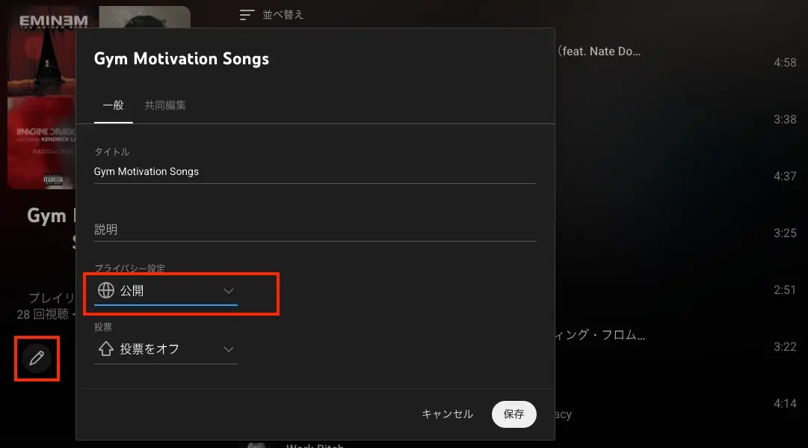
Task: Select the pencil edit icon on the playlist
Action: [x=36, y=358]
